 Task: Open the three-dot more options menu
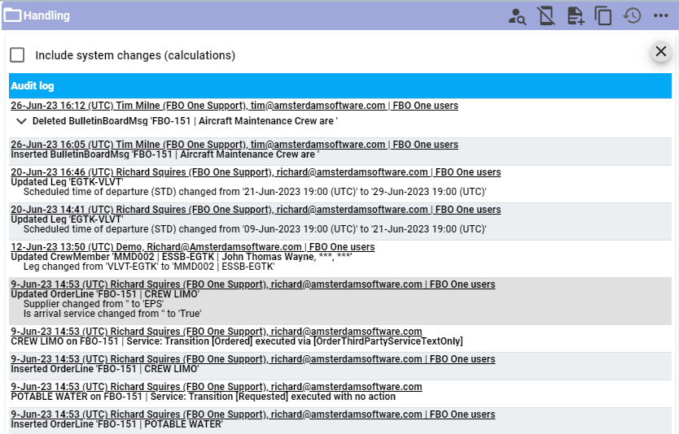point(661,15)
